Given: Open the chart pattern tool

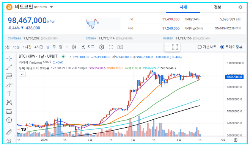Looking at the screenshot, I should tap(9, 102).
